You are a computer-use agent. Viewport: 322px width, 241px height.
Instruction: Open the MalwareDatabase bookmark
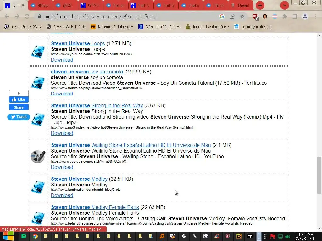(112, 27)
